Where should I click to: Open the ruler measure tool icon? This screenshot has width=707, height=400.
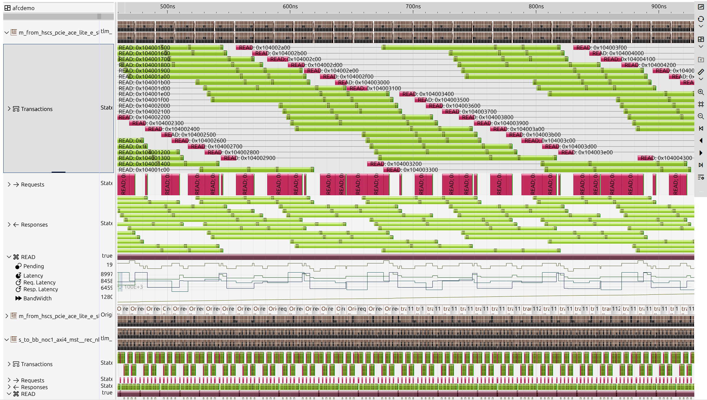[701, 72]
